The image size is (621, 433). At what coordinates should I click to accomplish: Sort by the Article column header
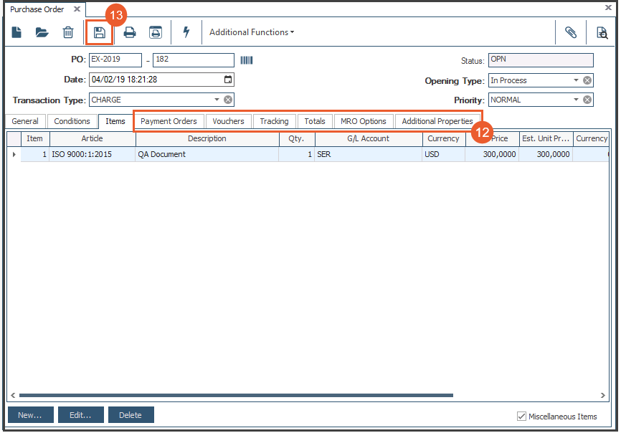tap(93, 138)
